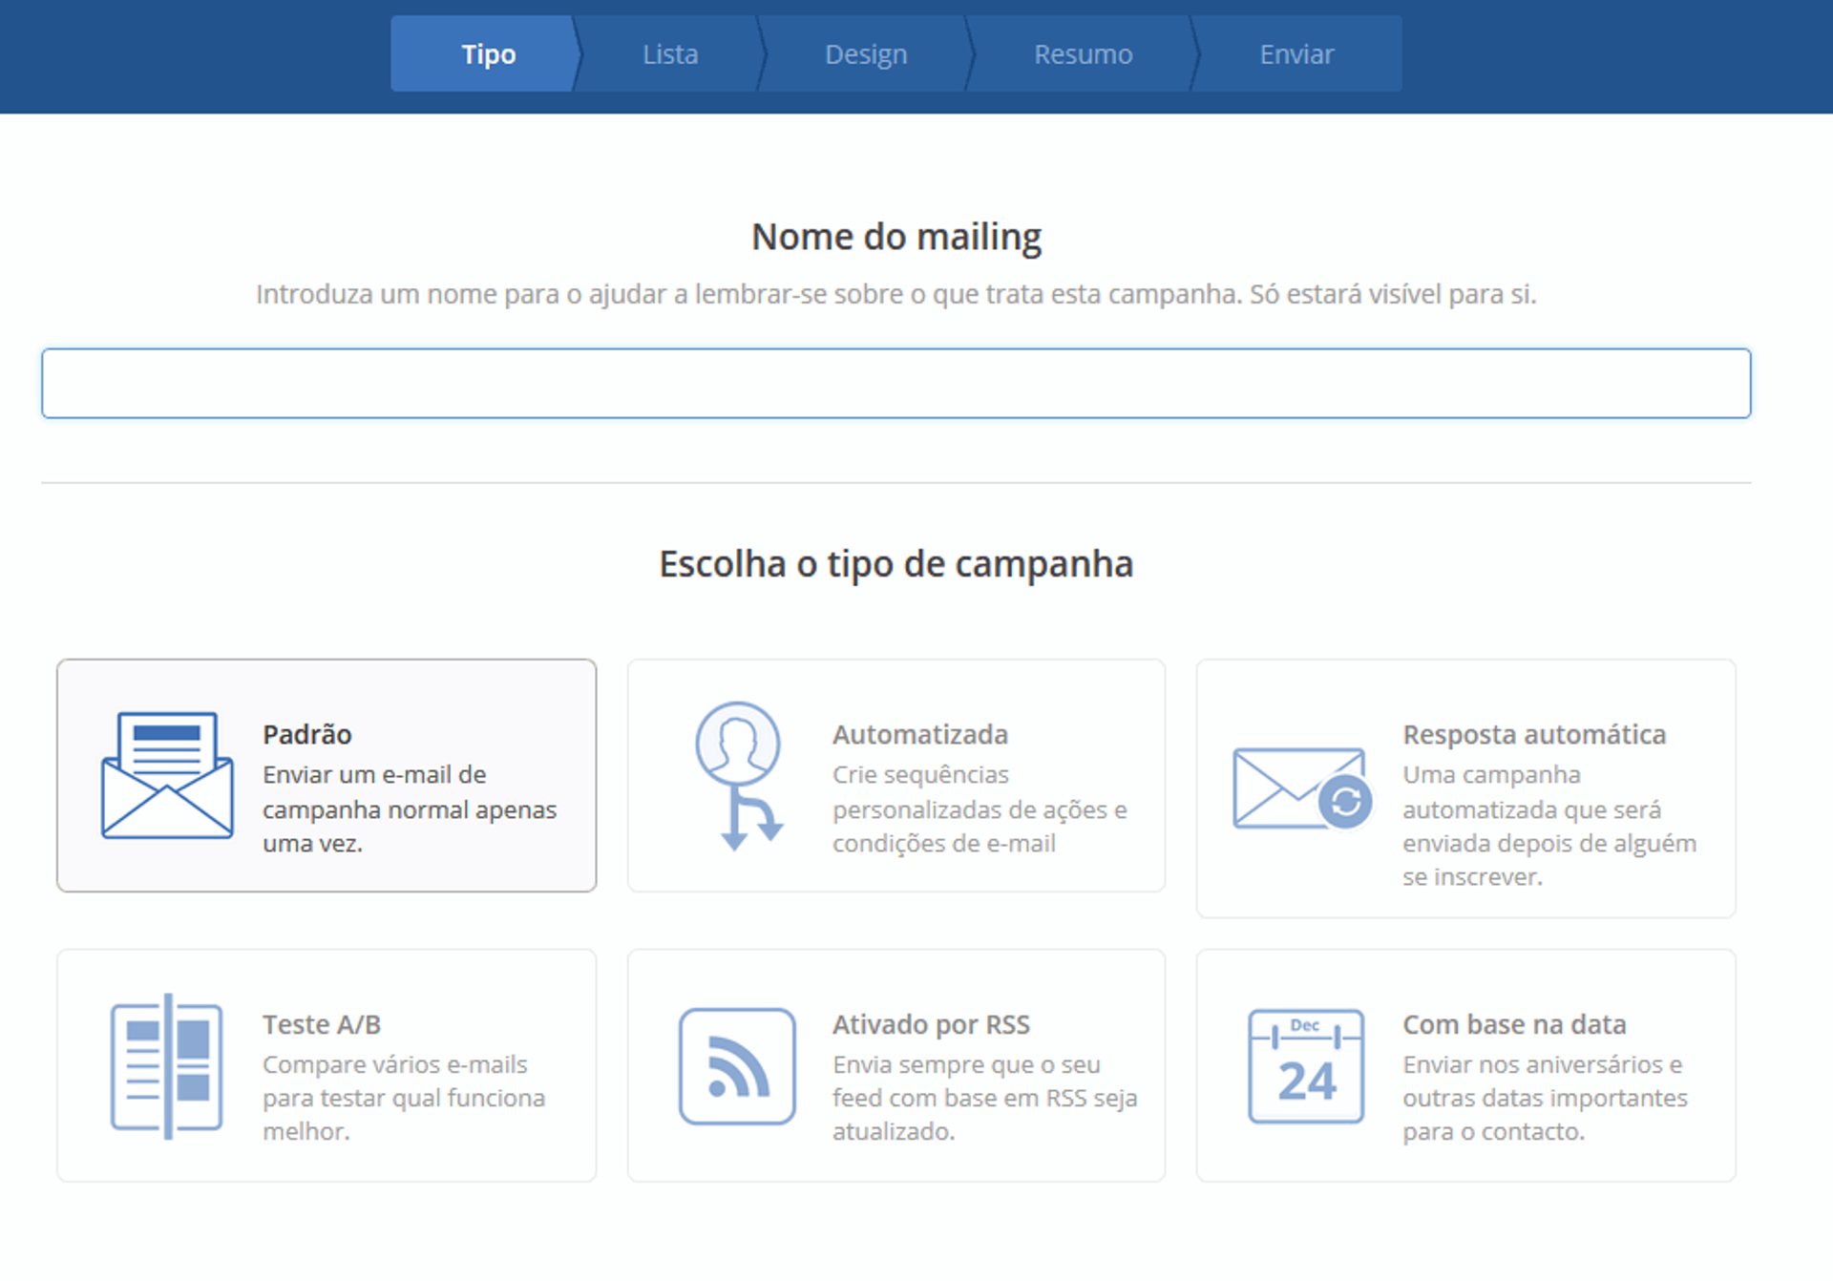The width and height of the screenshot is (1833, 1281).
Task: Jump to the Resumo step
Action: pyautogui.click(x=1083, y=54)
